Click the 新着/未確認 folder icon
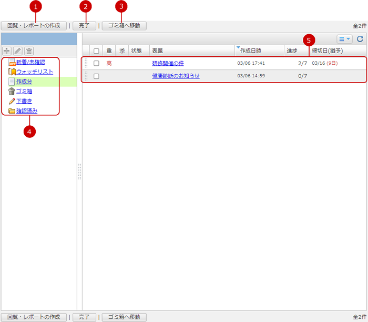Screen dimensions: 368x322 tap(12, 62)
